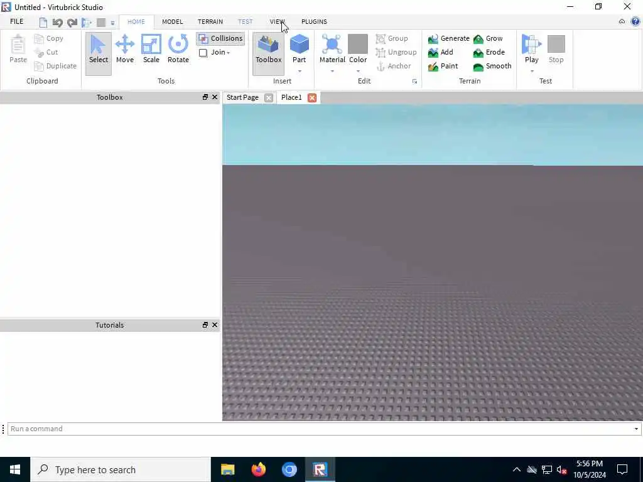The width and height of the screenshot is (643, 482).
Task: Select the Scale tool
Action: click(151, 49)
